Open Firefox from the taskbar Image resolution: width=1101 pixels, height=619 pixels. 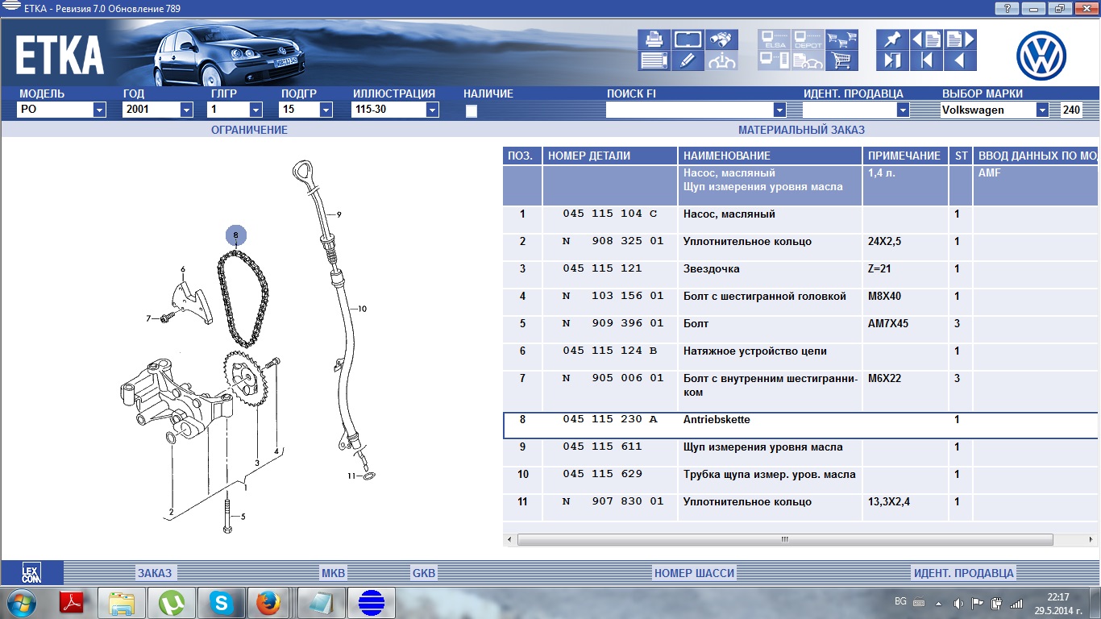pyautogui.click(x=268, y=602)
